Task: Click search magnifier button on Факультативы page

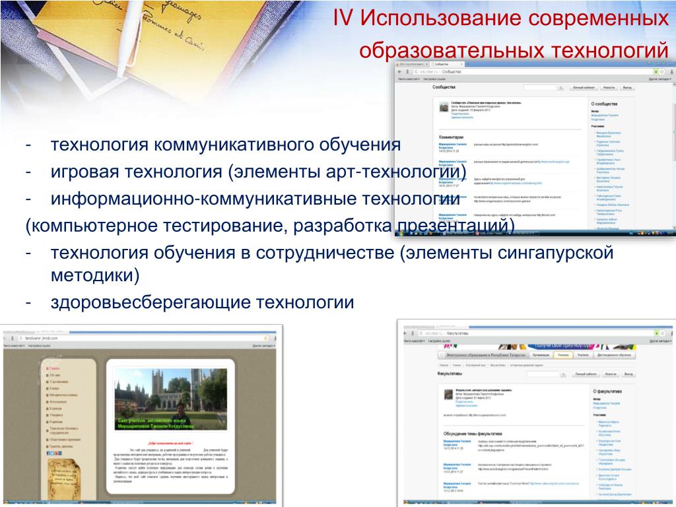Action: click(x=564, y=374)
